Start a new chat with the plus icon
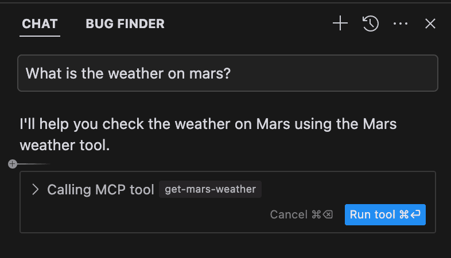The image size is (451, 258). (340, 24)
